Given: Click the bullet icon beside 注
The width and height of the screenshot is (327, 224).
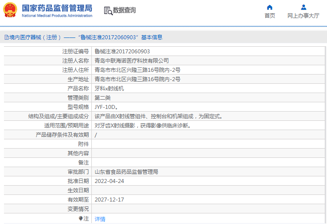Looking at the screenshot, I should click(81, 218).
